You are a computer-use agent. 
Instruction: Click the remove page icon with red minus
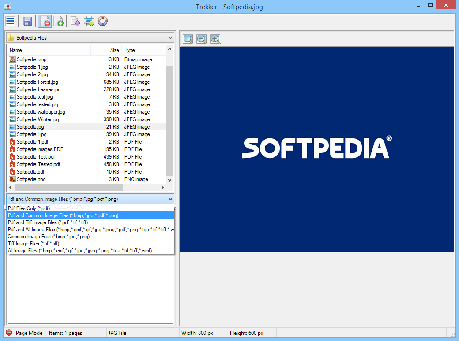point(45,21)
